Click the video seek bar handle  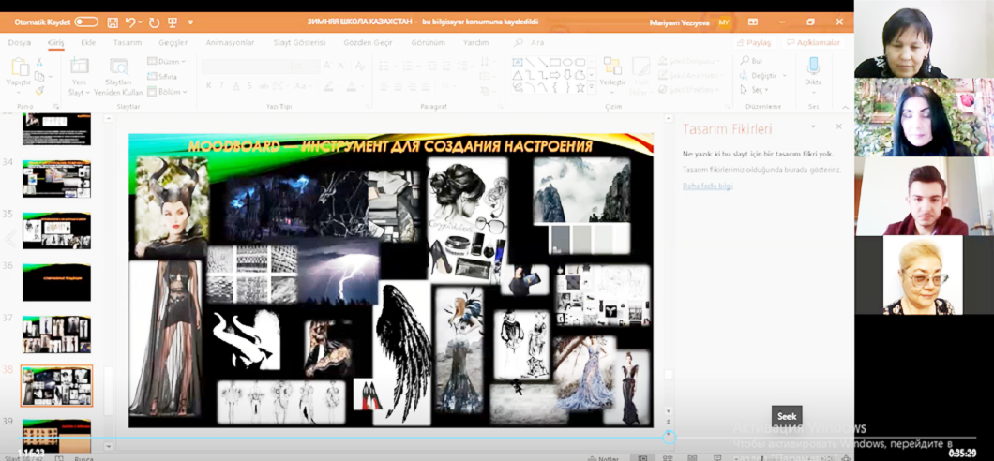669,437
